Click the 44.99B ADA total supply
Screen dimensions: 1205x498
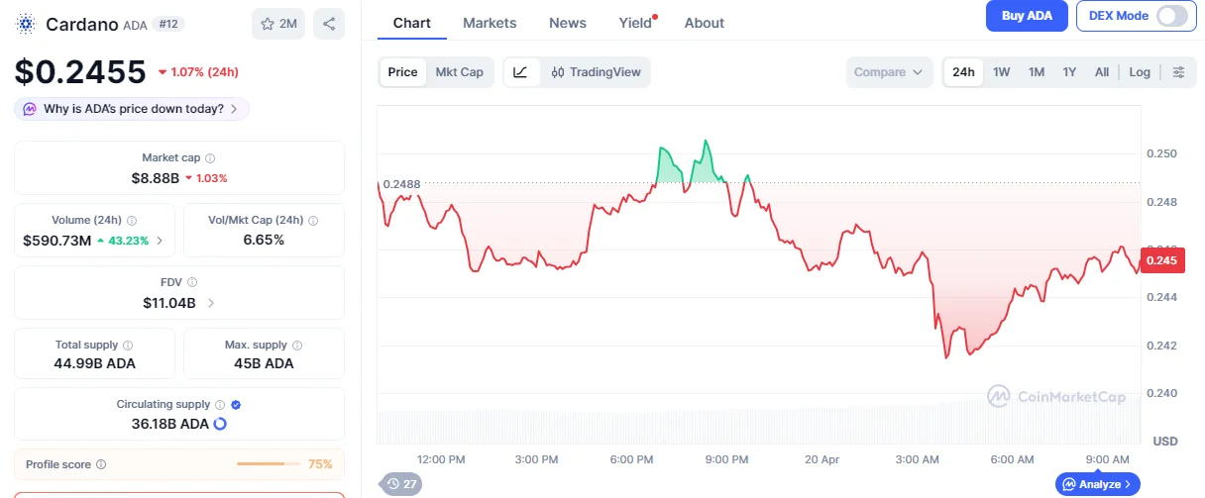(94, 364)
